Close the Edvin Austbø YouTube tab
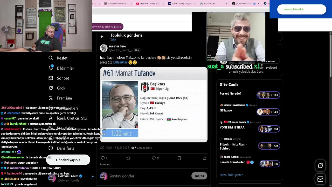The image size is (332, 187). pos(163,4)
